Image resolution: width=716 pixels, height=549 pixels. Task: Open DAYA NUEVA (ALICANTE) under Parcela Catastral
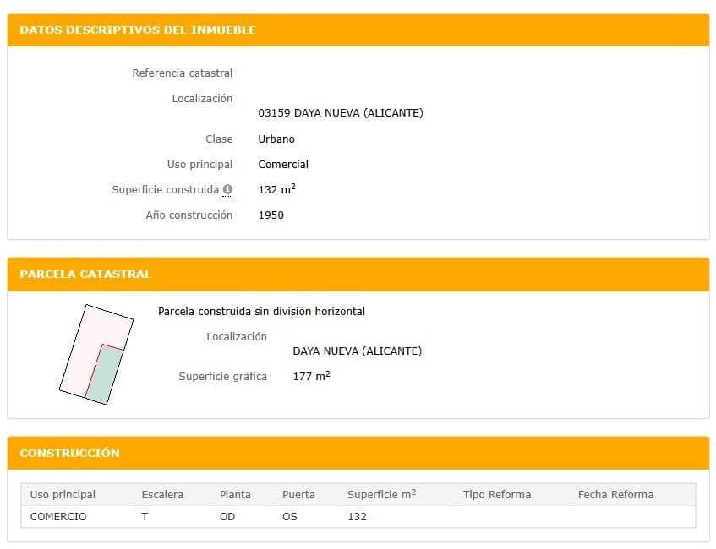click(357, 351)
